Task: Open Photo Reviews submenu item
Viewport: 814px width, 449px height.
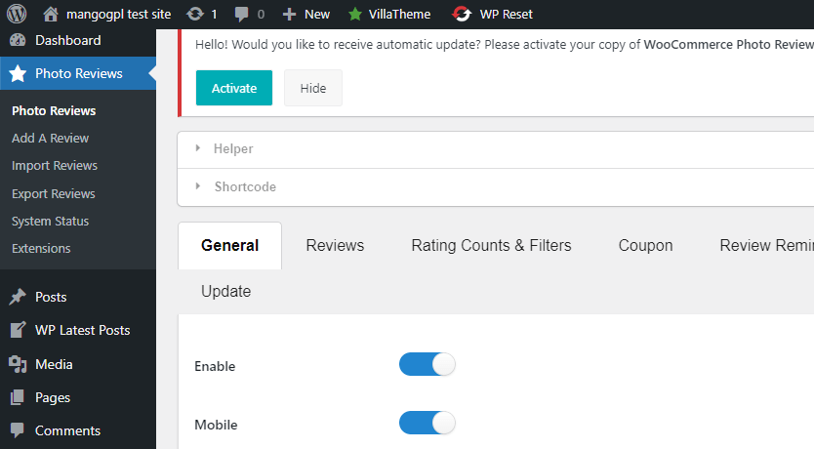Action: pyautogui.click(x=54, y=110)
